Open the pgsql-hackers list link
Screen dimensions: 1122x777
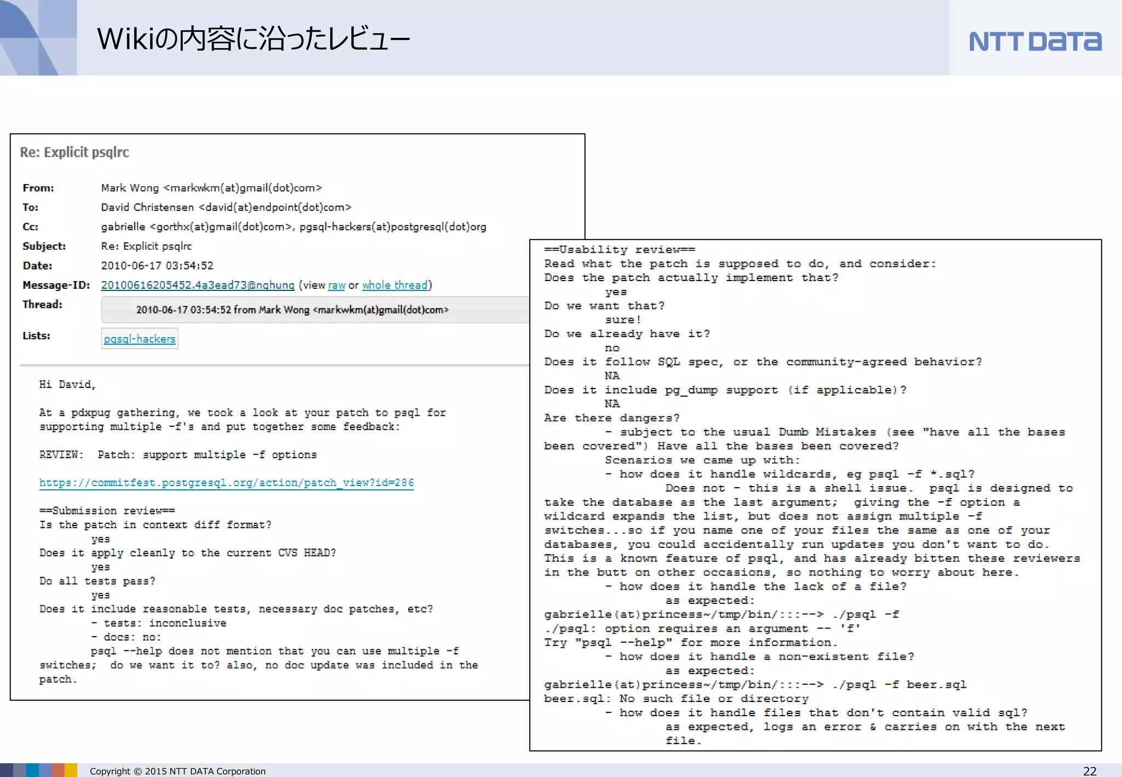pyautogui.click(x=140, y=339)
